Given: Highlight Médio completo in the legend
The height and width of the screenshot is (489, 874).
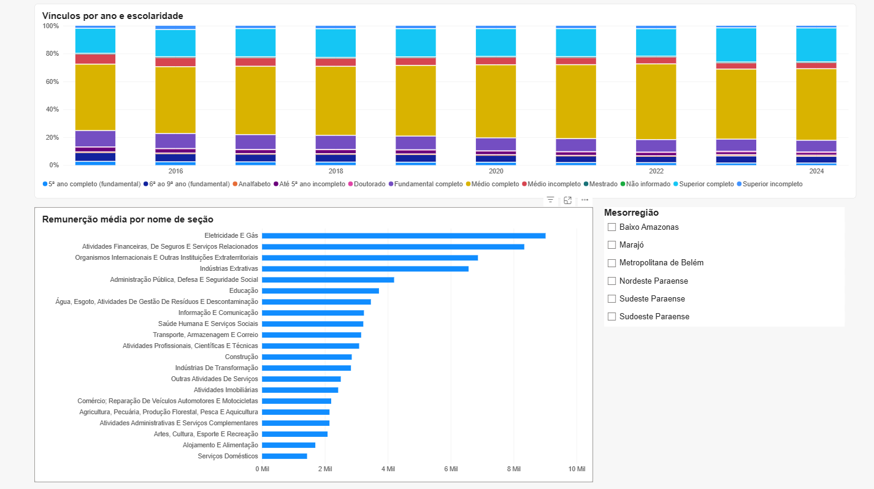Looking at the screenshot, I should [493, 184].
